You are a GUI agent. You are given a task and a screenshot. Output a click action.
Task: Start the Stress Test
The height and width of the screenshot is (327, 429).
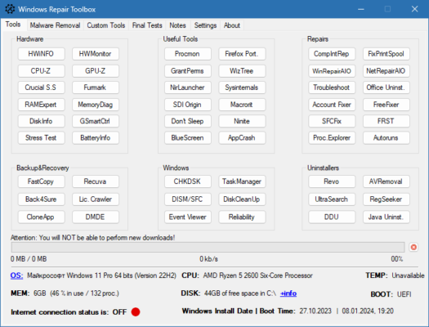tap(42, 138)
